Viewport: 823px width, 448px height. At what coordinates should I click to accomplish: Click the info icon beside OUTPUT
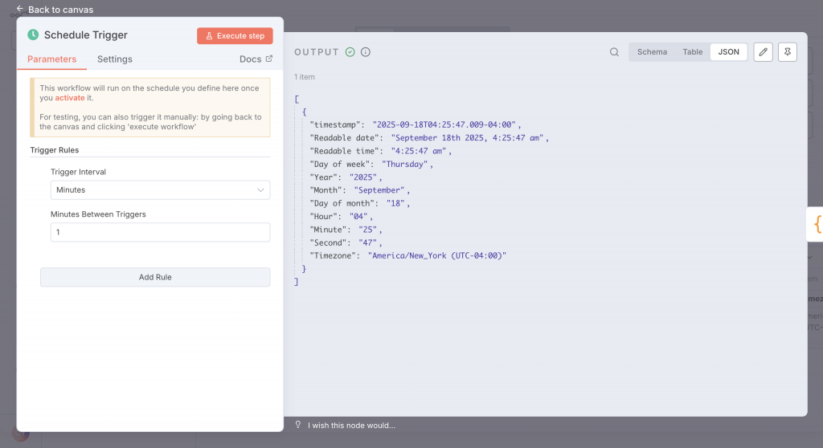[366, 52]
